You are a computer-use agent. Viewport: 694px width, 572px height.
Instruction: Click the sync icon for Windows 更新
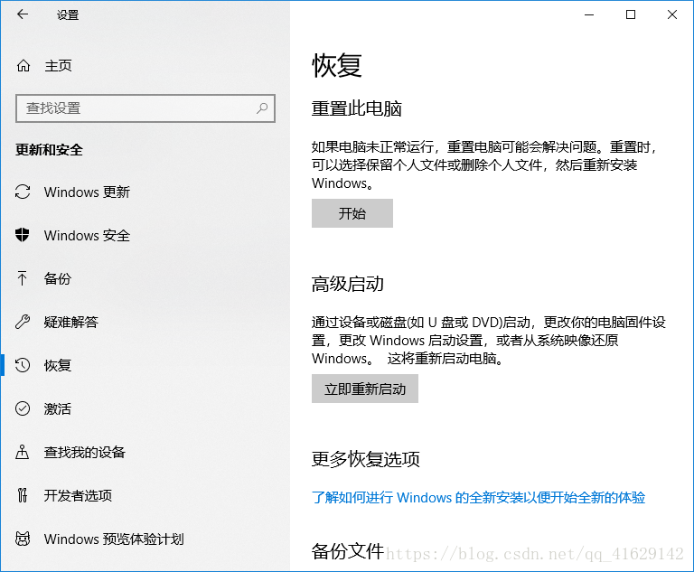coord(23,192)
